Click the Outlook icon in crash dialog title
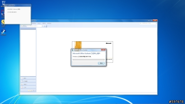Screen dimensions: 185x104 73,50
